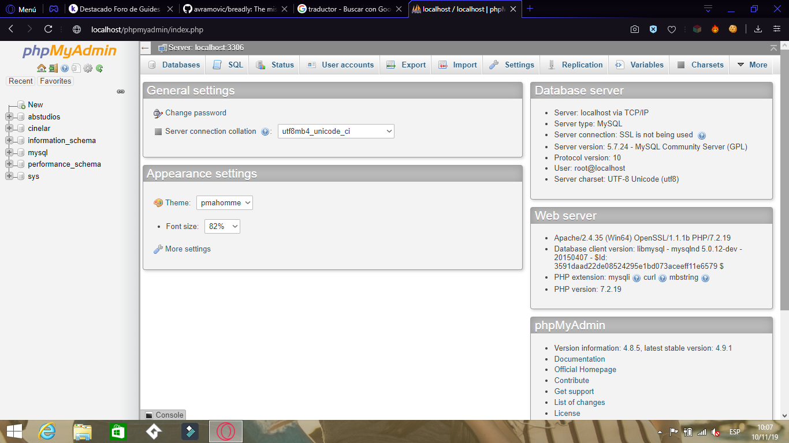
Task: Open the Font size dropdown
Action: (x=222, y=227)
